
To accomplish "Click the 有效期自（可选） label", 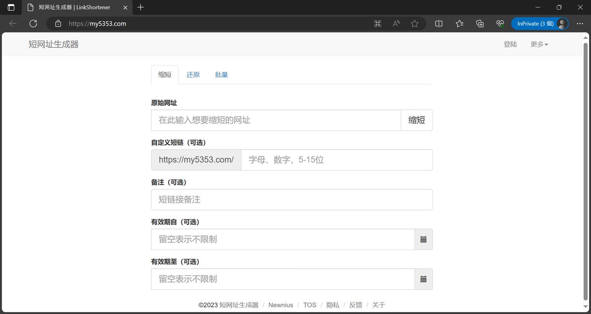I will 175,222.
